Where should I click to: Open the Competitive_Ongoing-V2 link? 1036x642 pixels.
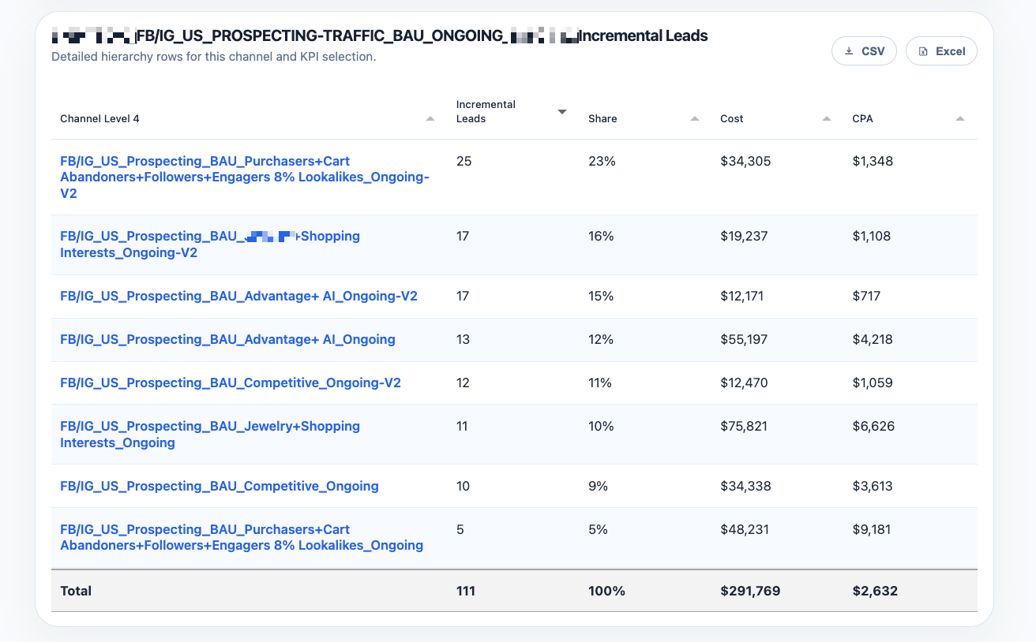pyautogui.click(x=231, y=383)
